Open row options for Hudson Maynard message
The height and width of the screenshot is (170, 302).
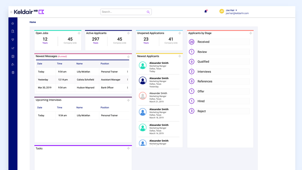[x=127, y=88]
